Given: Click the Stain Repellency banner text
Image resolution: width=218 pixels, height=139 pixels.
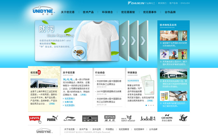Looking at the screenshot, I should pos(61,36).
